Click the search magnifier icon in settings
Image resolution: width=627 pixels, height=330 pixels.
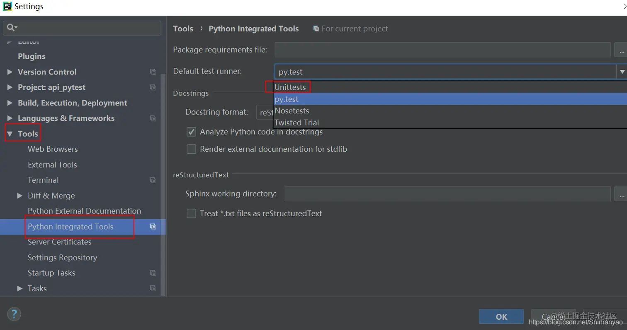click(11, 28)
